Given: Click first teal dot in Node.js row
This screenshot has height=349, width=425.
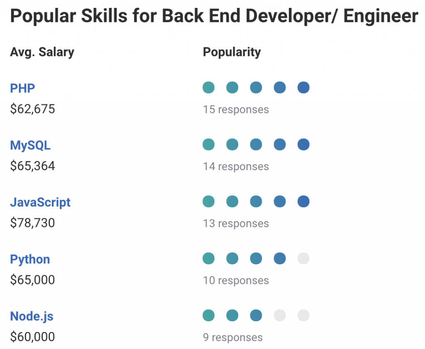Looking at the screenshot, I should tap(208, 315).
